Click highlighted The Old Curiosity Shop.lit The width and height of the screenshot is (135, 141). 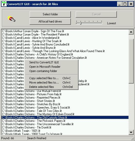tap(65, 118)
